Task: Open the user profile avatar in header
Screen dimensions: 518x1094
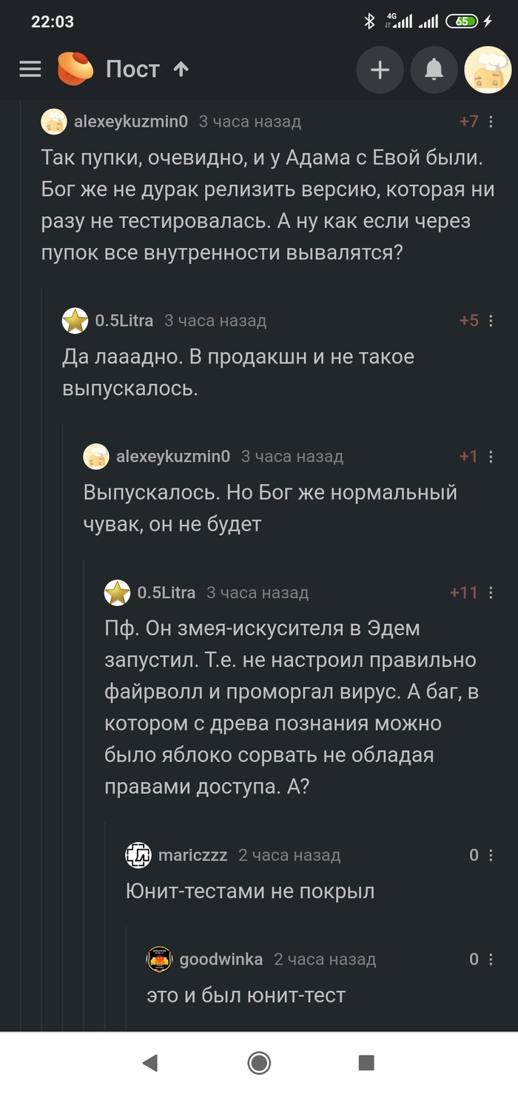Action: coord(488,70)
